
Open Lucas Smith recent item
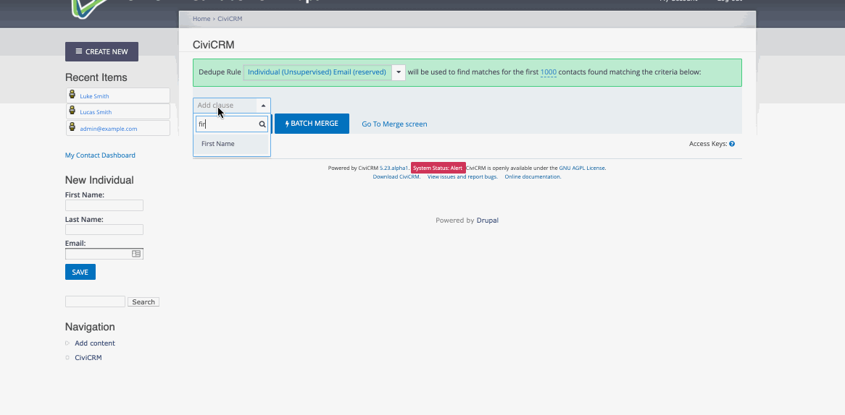tap(96, 112)
